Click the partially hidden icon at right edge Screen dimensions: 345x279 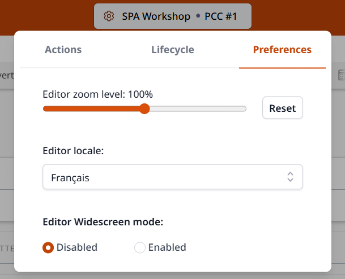342,75
